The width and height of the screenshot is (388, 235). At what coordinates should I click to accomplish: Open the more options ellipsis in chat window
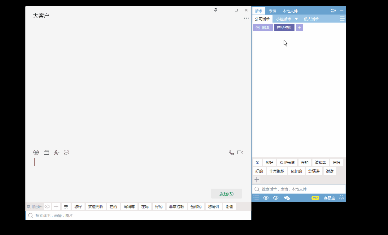246,18
